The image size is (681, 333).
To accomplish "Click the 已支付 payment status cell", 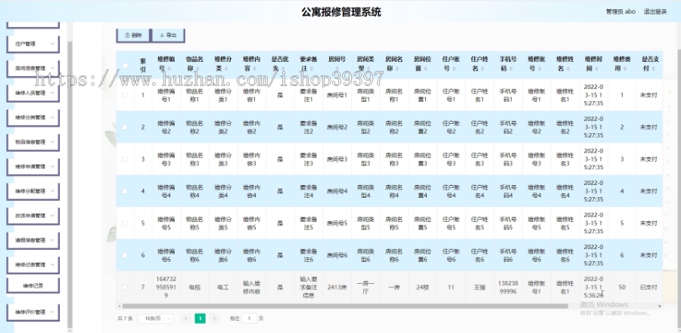I will tap(649, 288).
